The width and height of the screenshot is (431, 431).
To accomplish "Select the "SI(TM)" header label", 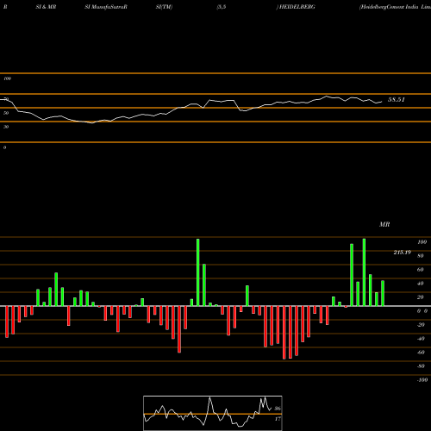I will (x=164, y=7).
